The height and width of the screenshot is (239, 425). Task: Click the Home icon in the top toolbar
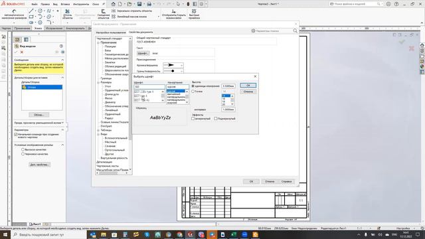pos(114,4)
